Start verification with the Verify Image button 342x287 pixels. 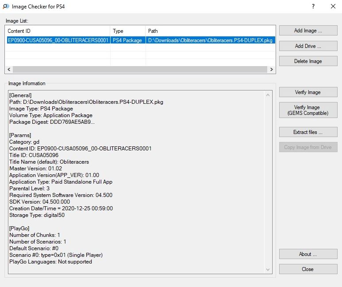[308, 92]
